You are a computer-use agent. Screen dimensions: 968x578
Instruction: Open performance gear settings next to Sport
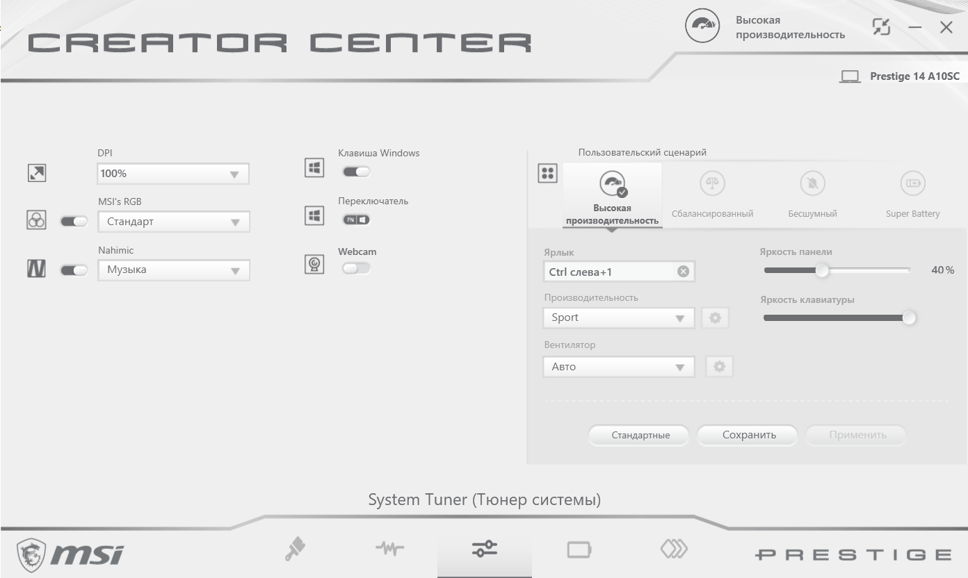tap(715, 318)
